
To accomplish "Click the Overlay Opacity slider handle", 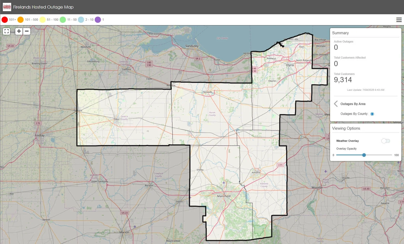I will pyautogui.click(x=364, y=155).
